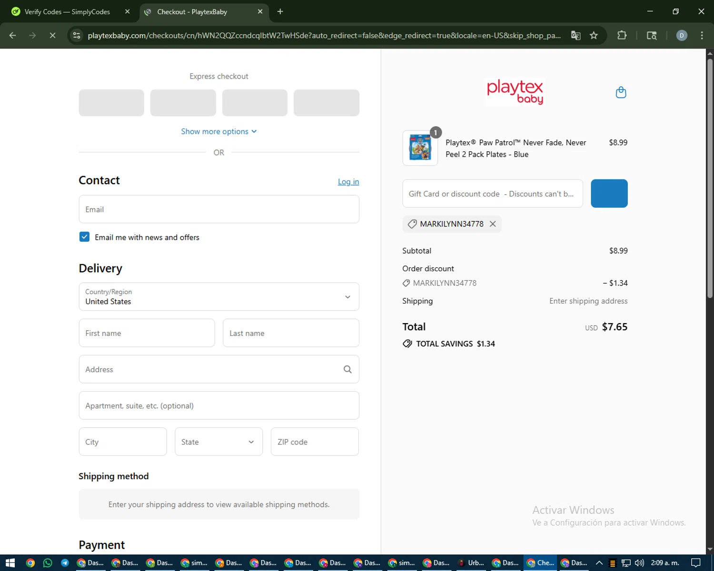Viewport: 714px width, 571px height.
Task: Click the translate page icon
Action: 575,36
